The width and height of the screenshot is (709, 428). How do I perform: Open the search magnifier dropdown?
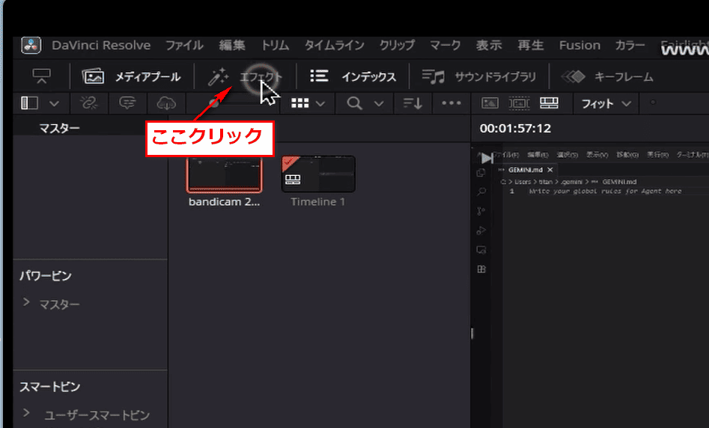[x=365, y=103]
